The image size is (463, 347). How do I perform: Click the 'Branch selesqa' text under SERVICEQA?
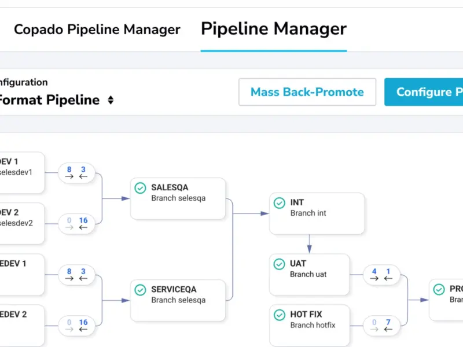click(178, 300)
